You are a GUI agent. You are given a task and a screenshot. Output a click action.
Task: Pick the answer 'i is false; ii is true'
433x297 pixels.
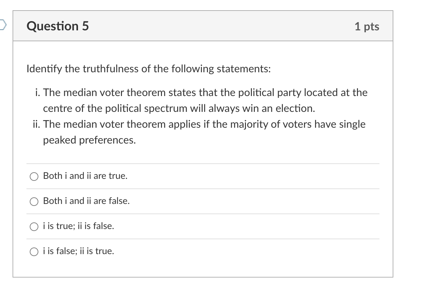33,251
